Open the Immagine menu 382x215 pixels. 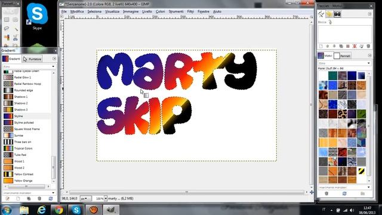coord(131,11)
